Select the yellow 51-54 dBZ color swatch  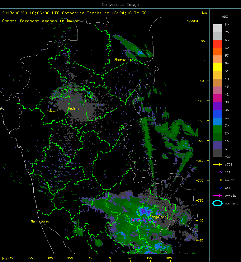217,67
